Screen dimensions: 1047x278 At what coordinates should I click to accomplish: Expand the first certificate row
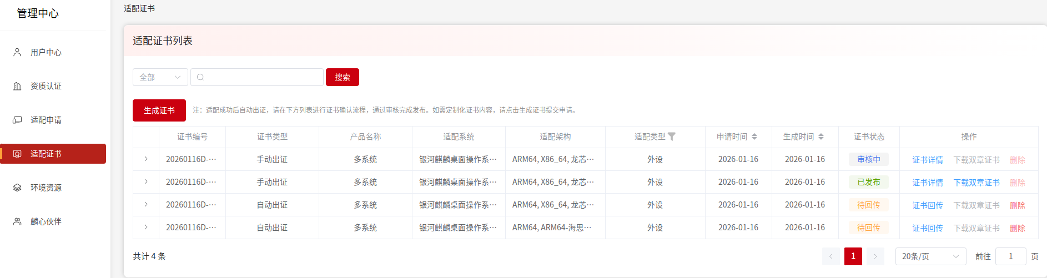point(146,159)
